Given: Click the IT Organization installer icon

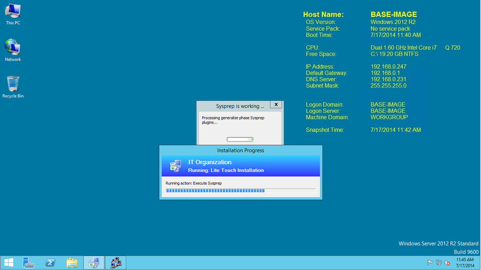Looking at the screenshot, I should pos(175,166).
